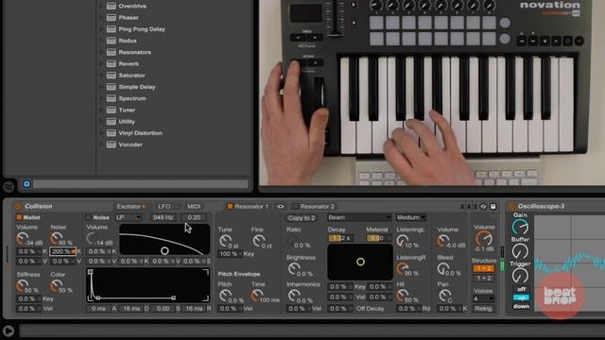Viewport: 605px width, 340px height.
Task: Click the Tuner device icon in browser
Action: click(112, 110)
